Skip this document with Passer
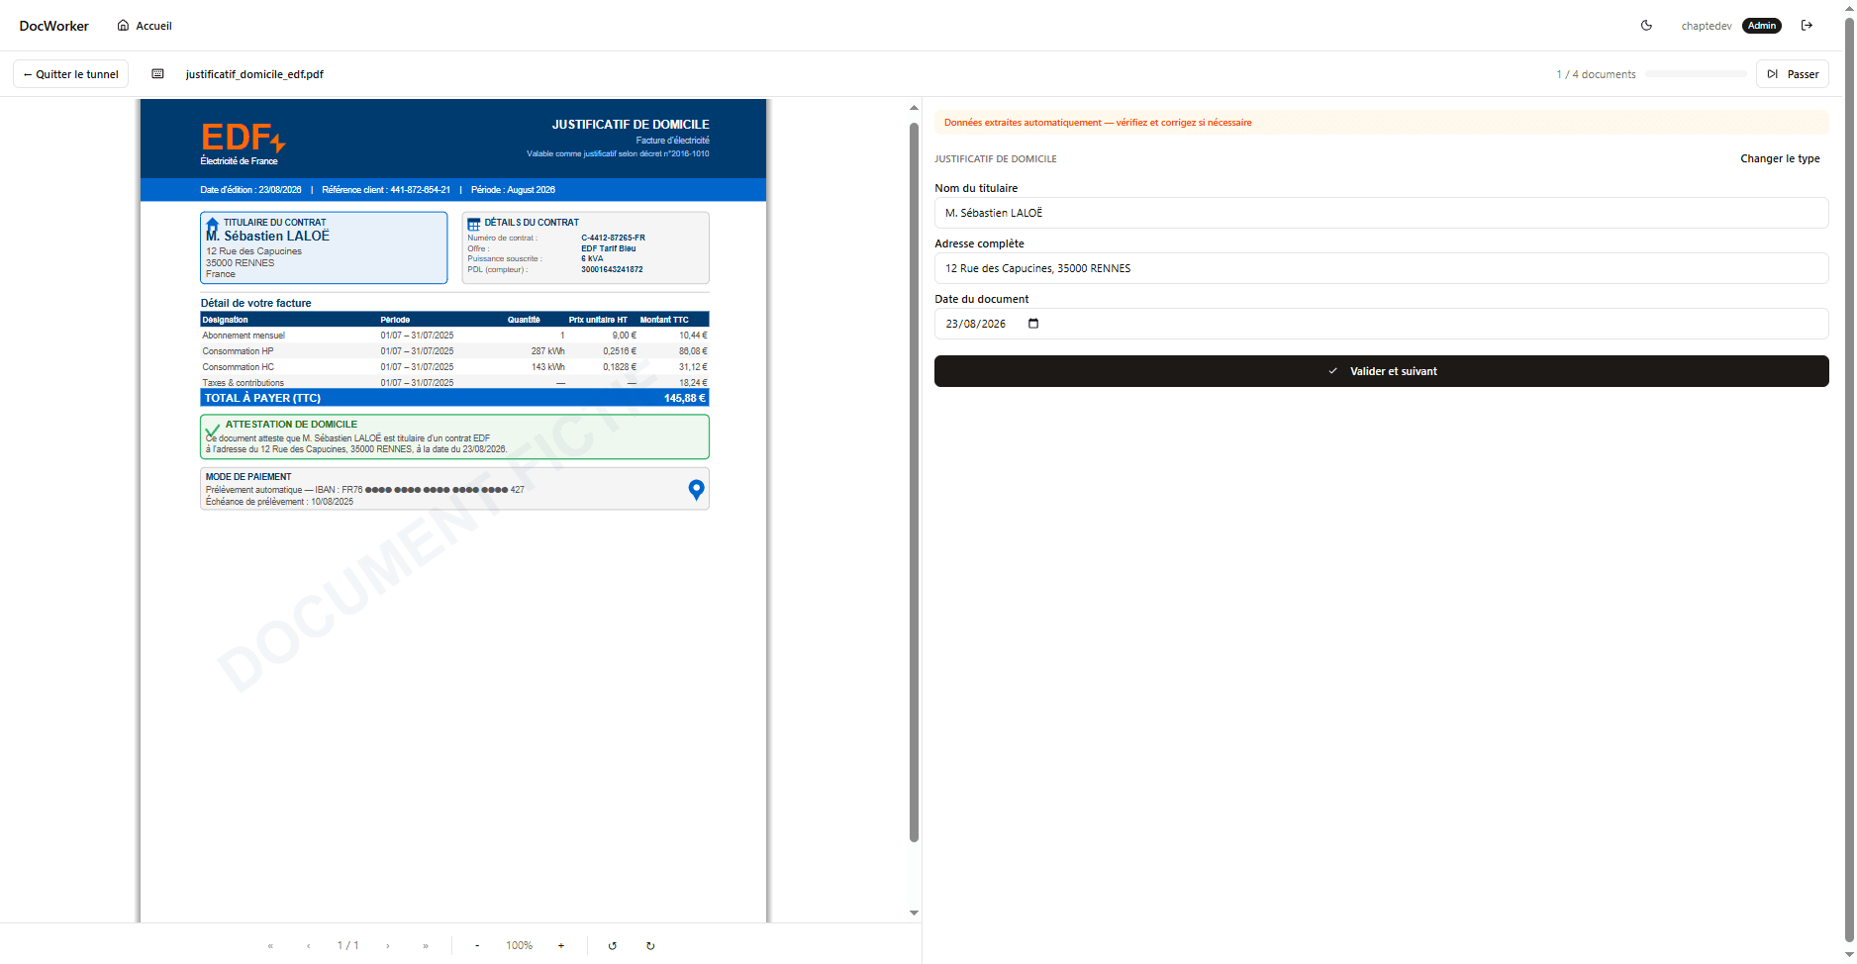This screenshot has height=964, width=1857. pos(1793,74)
